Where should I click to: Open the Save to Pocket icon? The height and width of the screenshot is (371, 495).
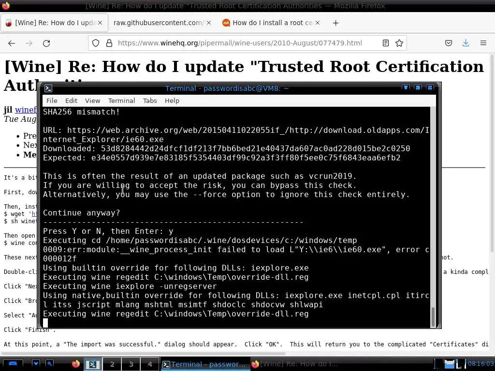pyautogui.click(x=448, y=43)
